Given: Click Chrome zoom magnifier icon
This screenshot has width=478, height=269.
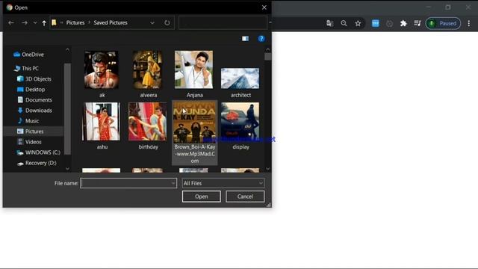Looking at the screenshot, I should [344, 23].
